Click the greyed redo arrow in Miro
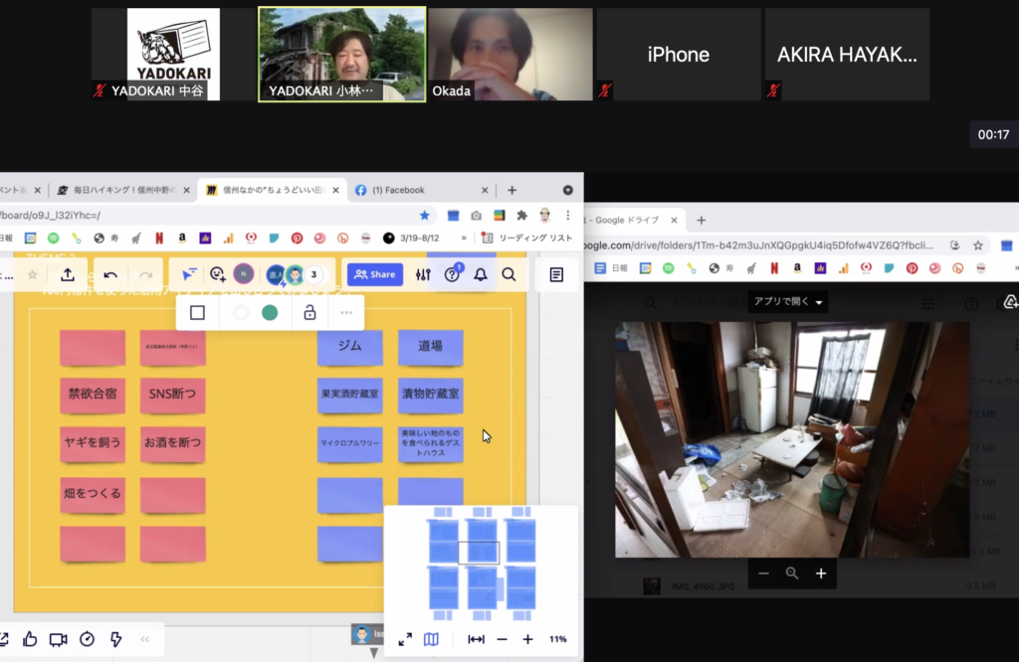1019x662 pixels. pyautogui.click(x=145, y=274)
